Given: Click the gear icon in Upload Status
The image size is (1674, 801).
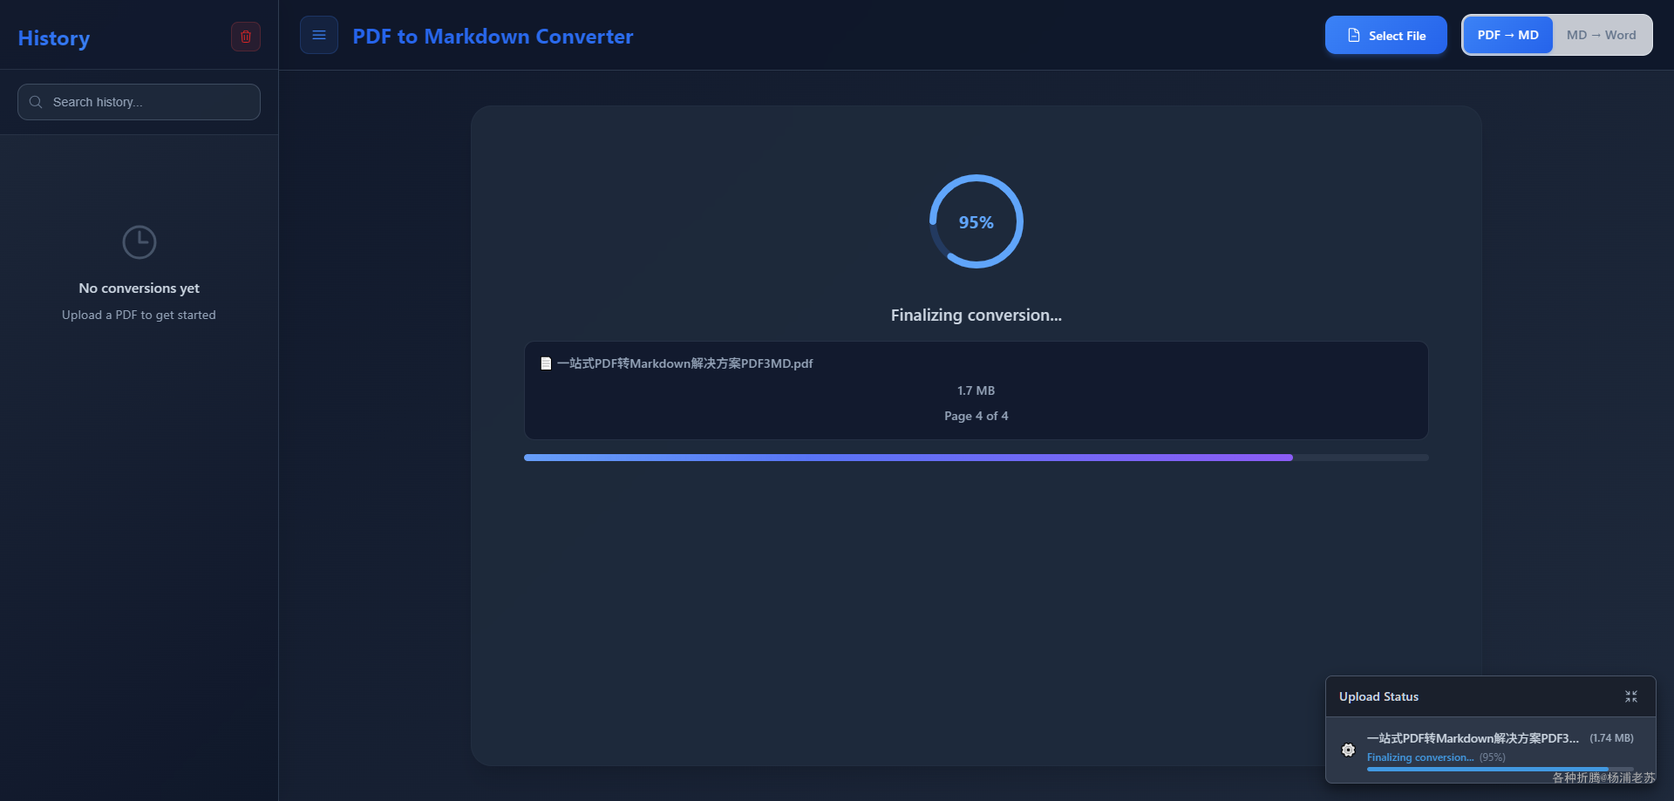Looking at the screenshot, I should tap(1349, 750).
